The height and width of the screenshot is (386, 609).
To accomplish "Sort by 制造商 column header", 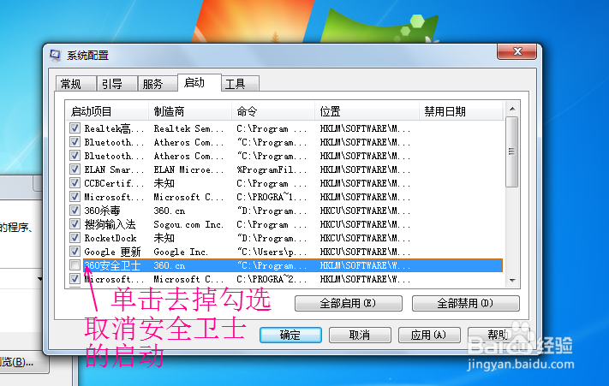I will 190,112.
